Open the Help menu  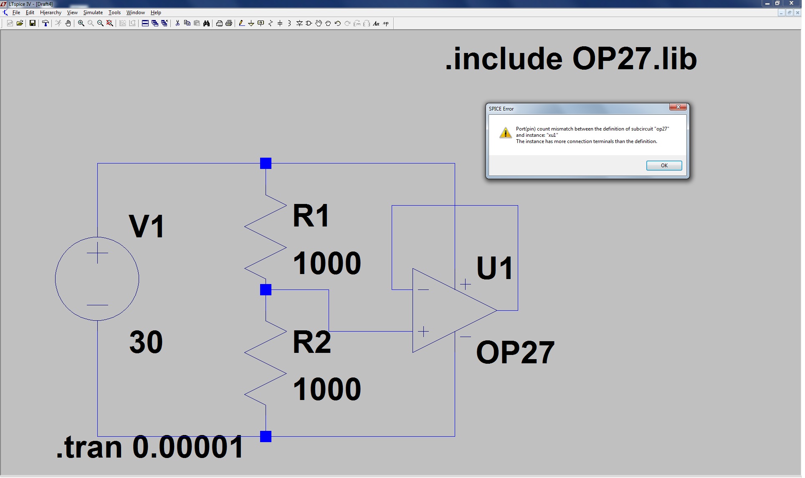pyautogui.click(x=156, y=13)
